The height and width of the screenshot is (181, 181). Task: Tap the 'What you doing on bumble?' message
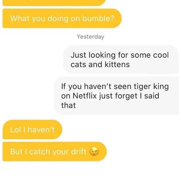pyautogui.click(x=62, y=18)
